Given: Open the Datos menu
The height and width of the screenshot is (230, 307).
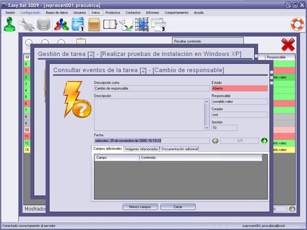Looking at the screenshot, I should [96, 12].
